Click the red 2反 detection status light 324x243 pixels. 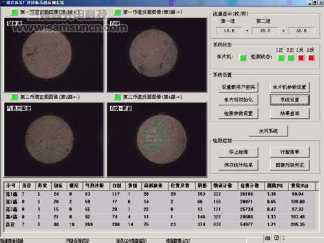tap(311, 58)
